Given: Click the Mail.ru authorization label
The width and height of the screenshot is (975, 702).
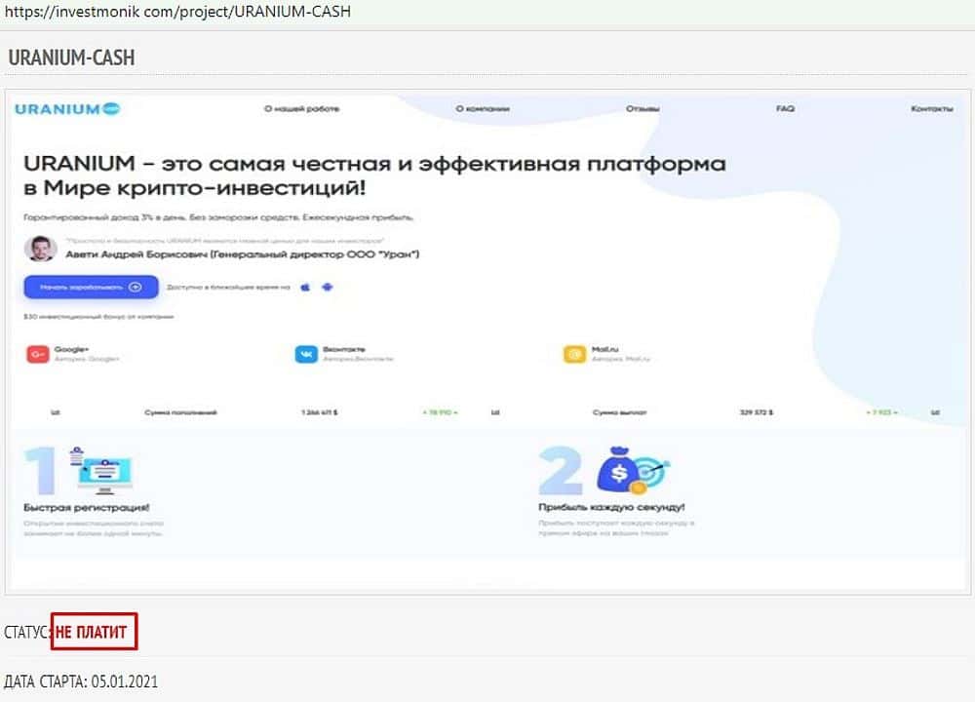Looking at the screenshot, I should tap(620, 354).
